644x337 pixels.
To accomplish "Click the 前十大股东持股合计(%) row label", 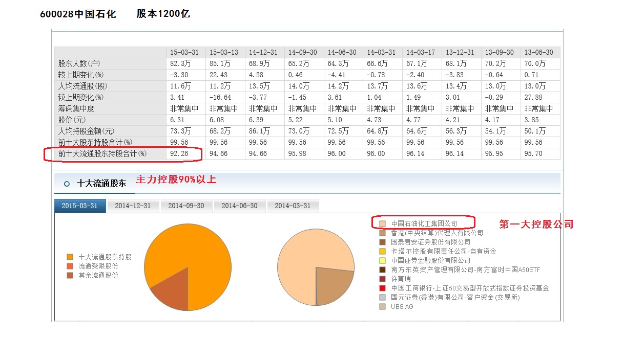I will [x=95, y=142].
